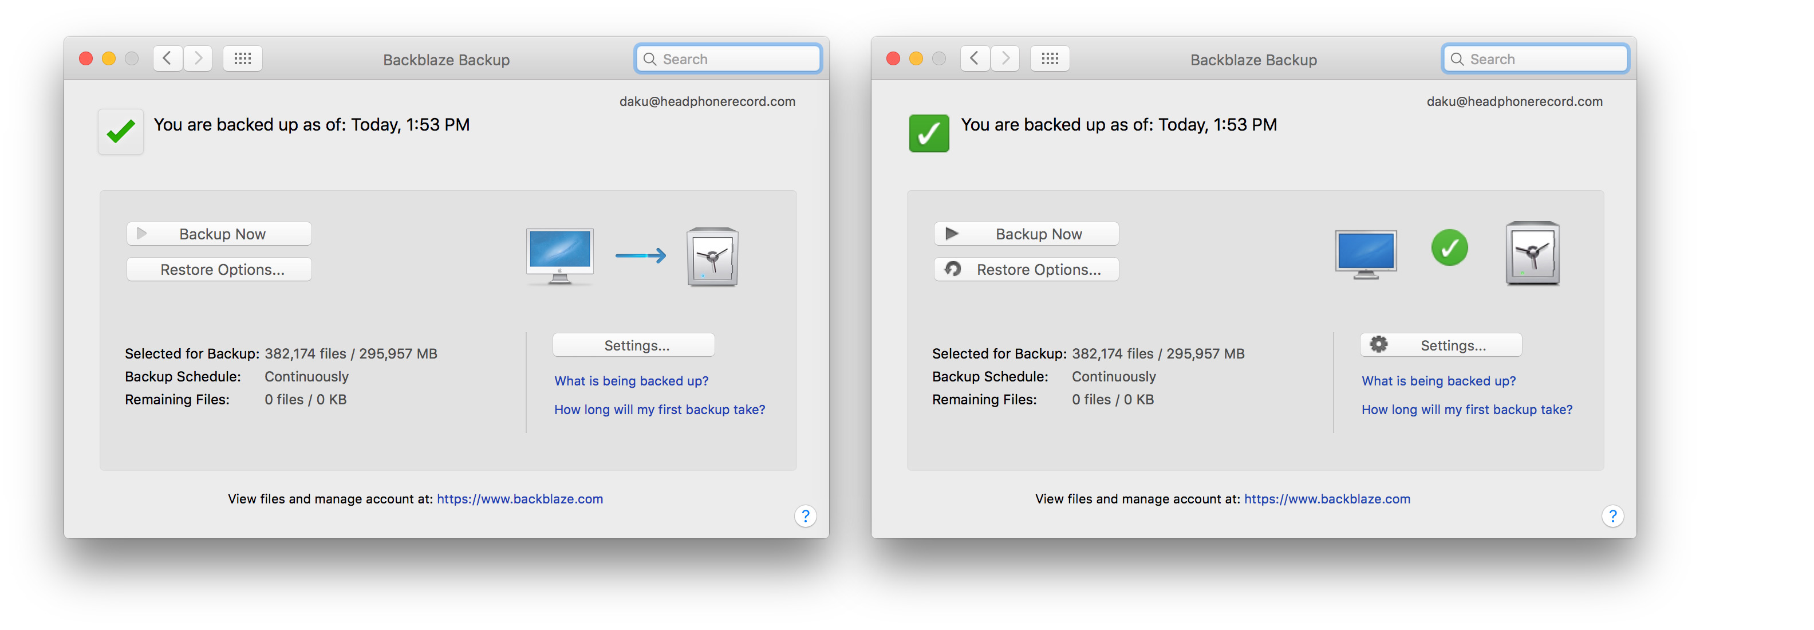Click the round green check between monitor and vault
This screenshot has height=630, width=1814.
point(1450,247)
